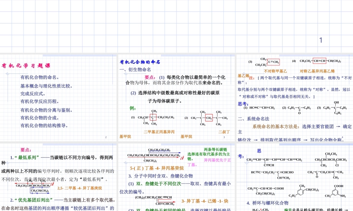Select the heading 二、系统命名法

click(x=253, y=119)
